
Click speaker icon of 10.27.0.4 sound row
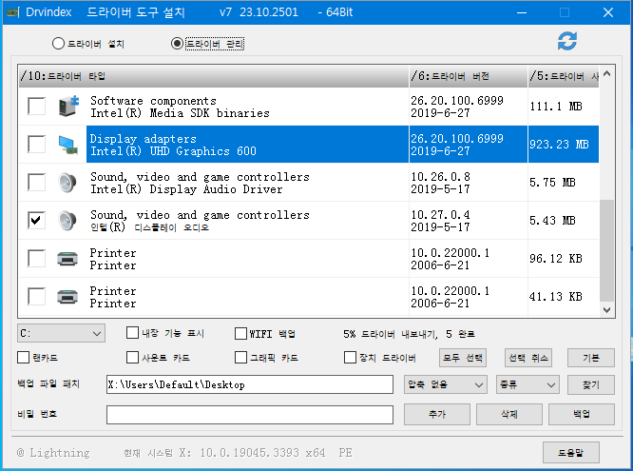pyautogui.click(x=67, y=221)
